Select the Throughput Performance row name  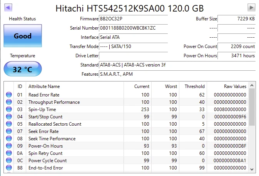(x=54, y=102)
